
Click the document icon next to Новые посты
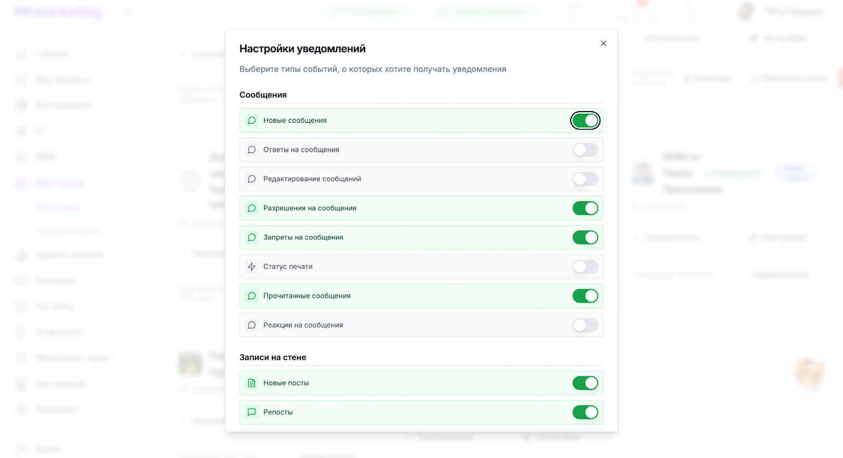[x=252, y=383]
